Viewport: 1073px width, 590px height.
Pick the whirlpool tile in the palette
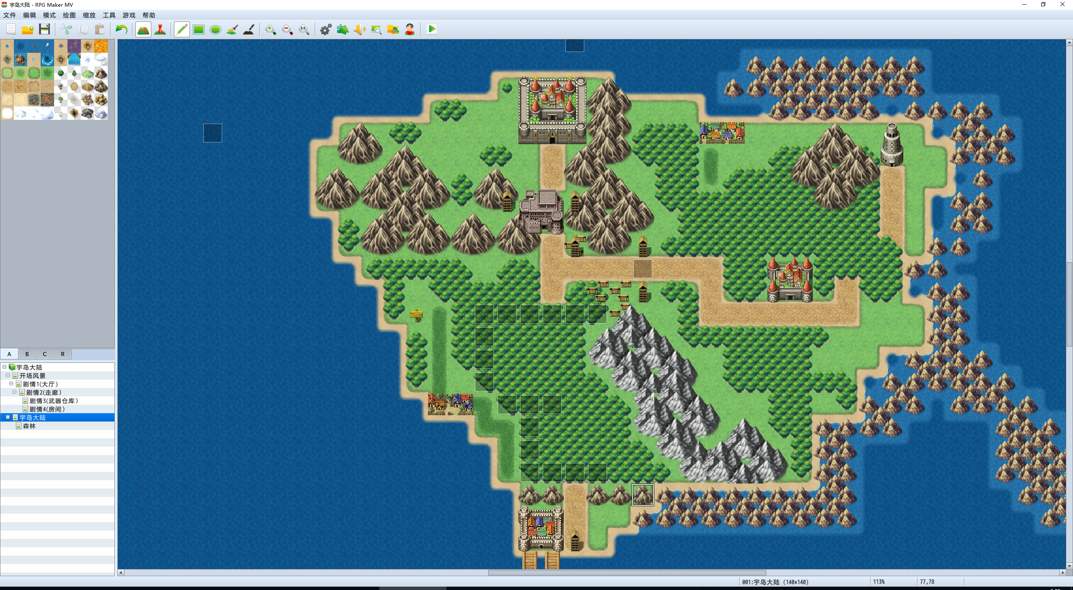tap(47, 60)
